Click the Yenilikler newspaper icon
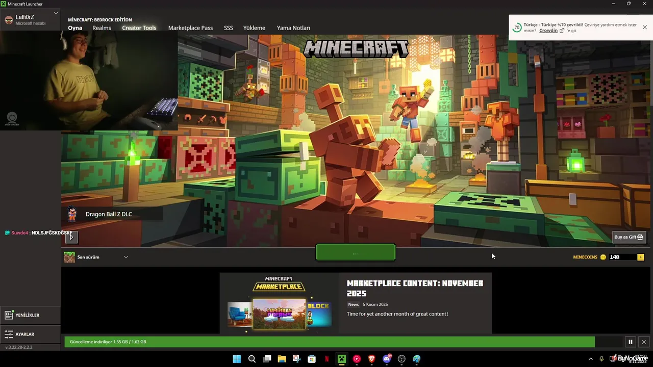The width and height of the screenshot is (653, 367). click(9, 315)
